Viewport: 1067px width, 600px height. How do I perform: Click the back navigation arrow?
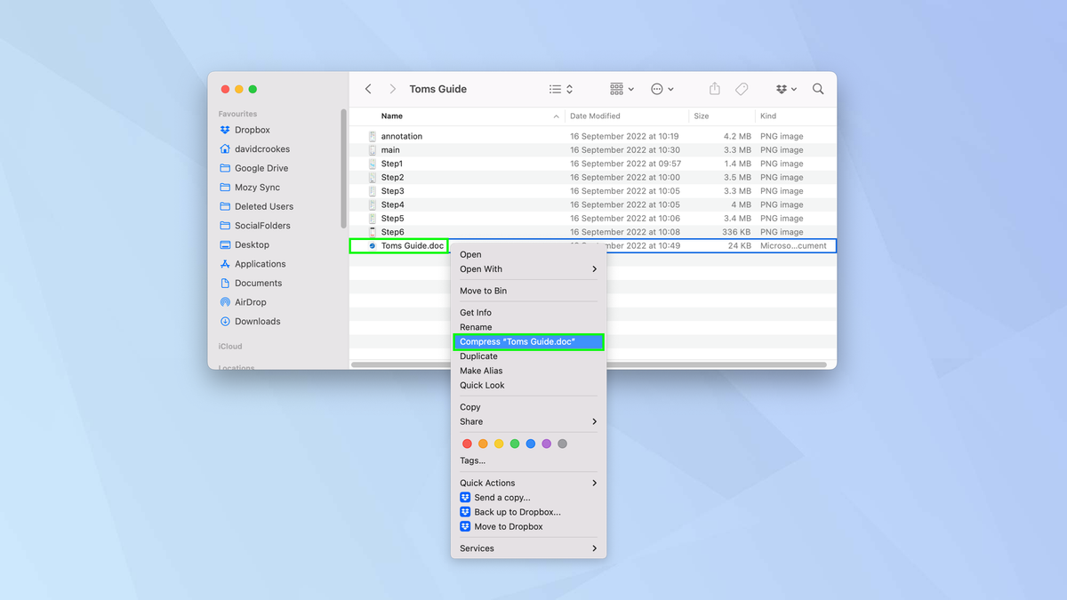coord(367,89)
